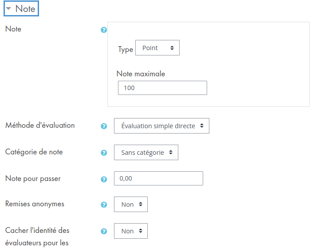Open the Remises anonymes Non dropdown
The width and height of the screenshot is (330, 248).
coord(131,204)
